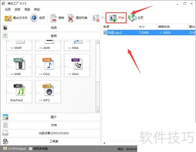The width and height of the screenshot is (196, 152).
Task: Click the format list scroll up arrow
Action: [98, 42]
